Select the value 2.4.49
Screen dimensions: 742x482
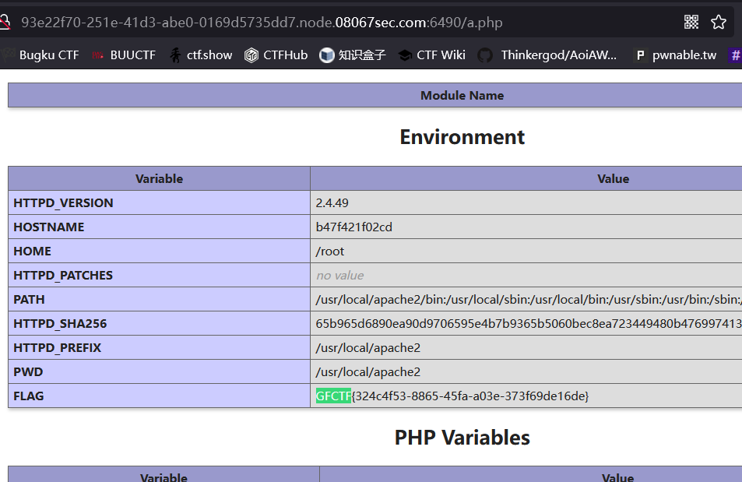click(332, 202)
